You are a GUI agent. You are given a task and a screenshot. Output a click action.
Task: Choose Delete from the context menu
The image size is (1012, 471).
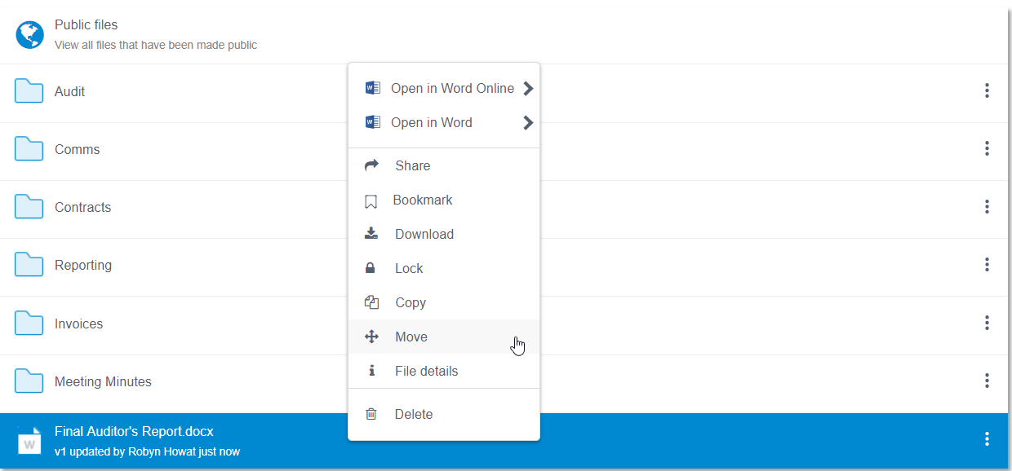tap(414, 413)
